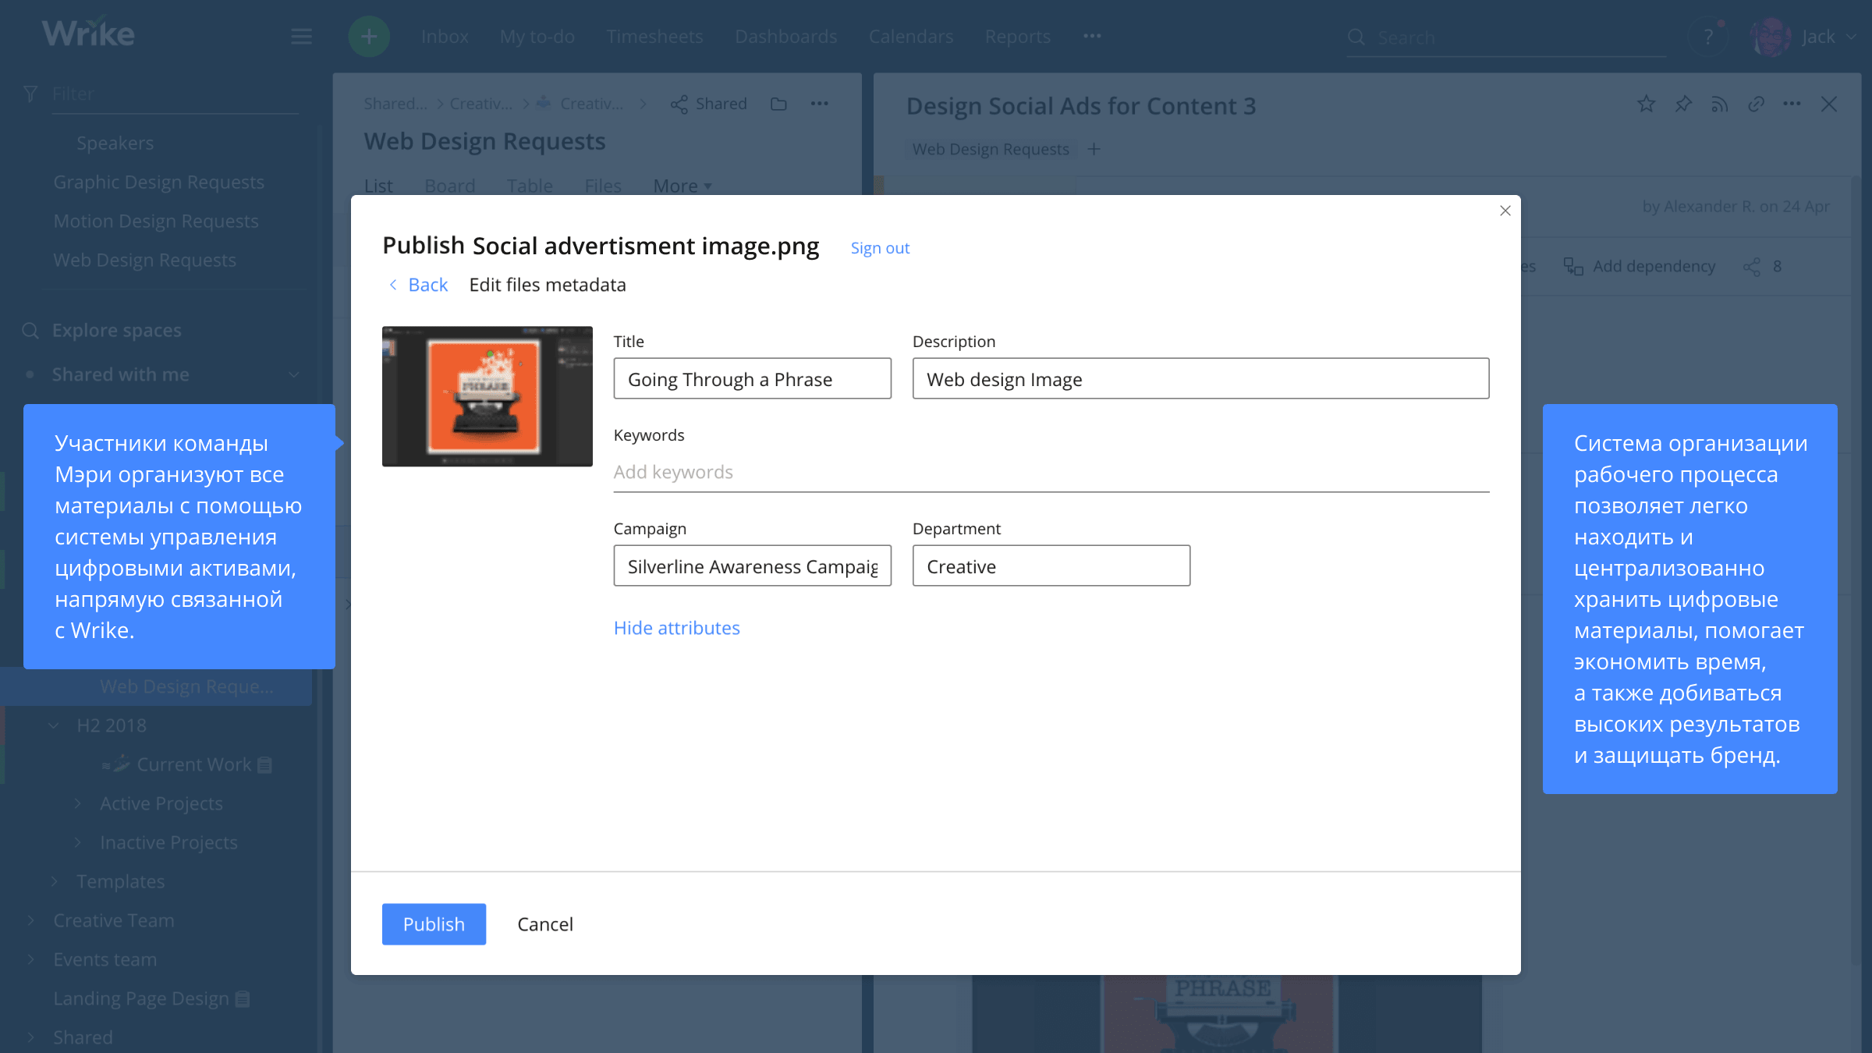Click the share count 8 icon
The image size is (1872, 1053).
1752,267
